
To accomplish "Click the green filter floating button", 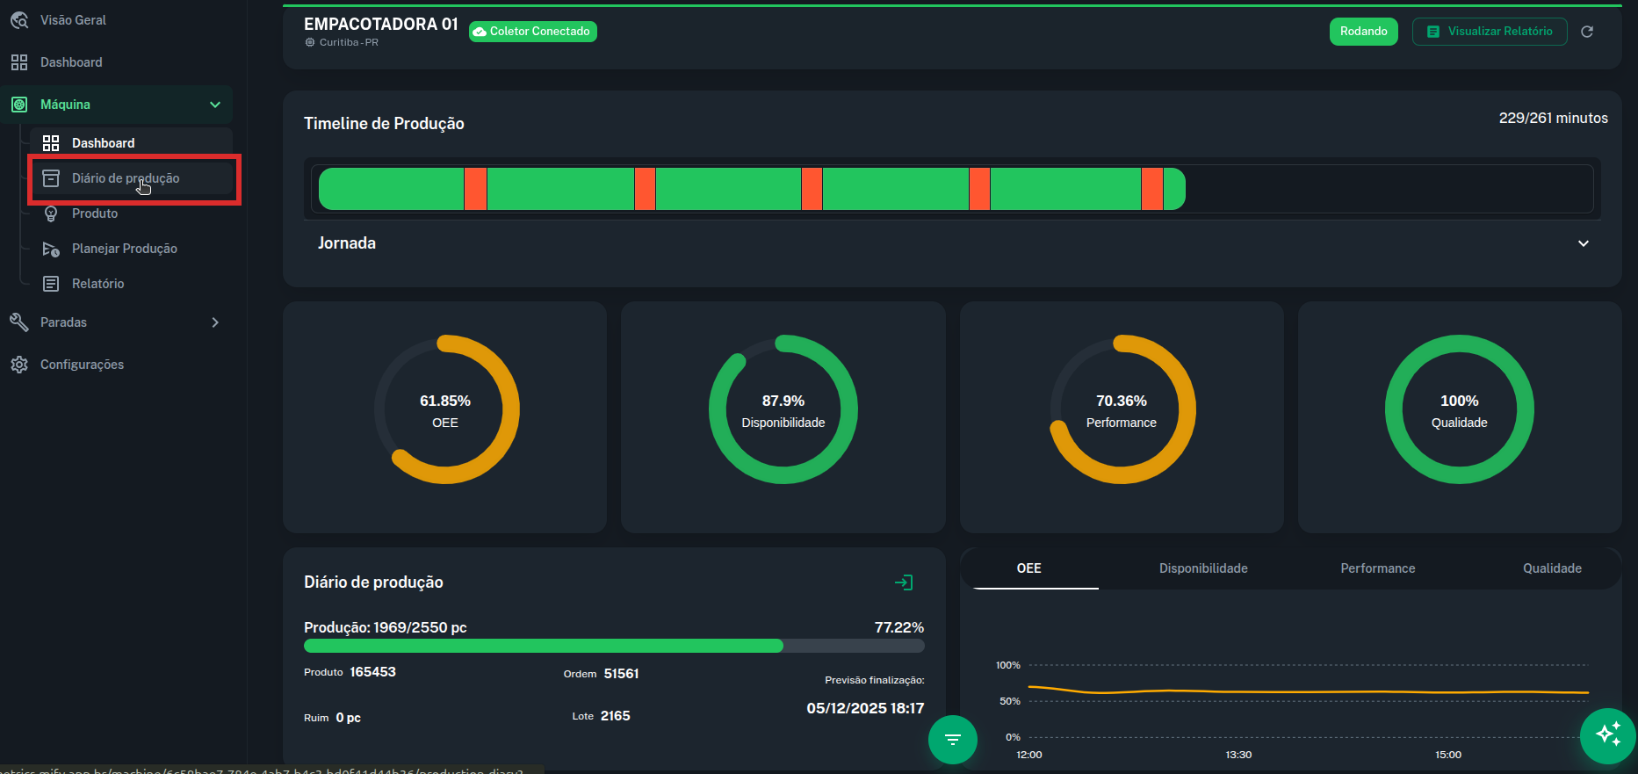I will [953, 739].
